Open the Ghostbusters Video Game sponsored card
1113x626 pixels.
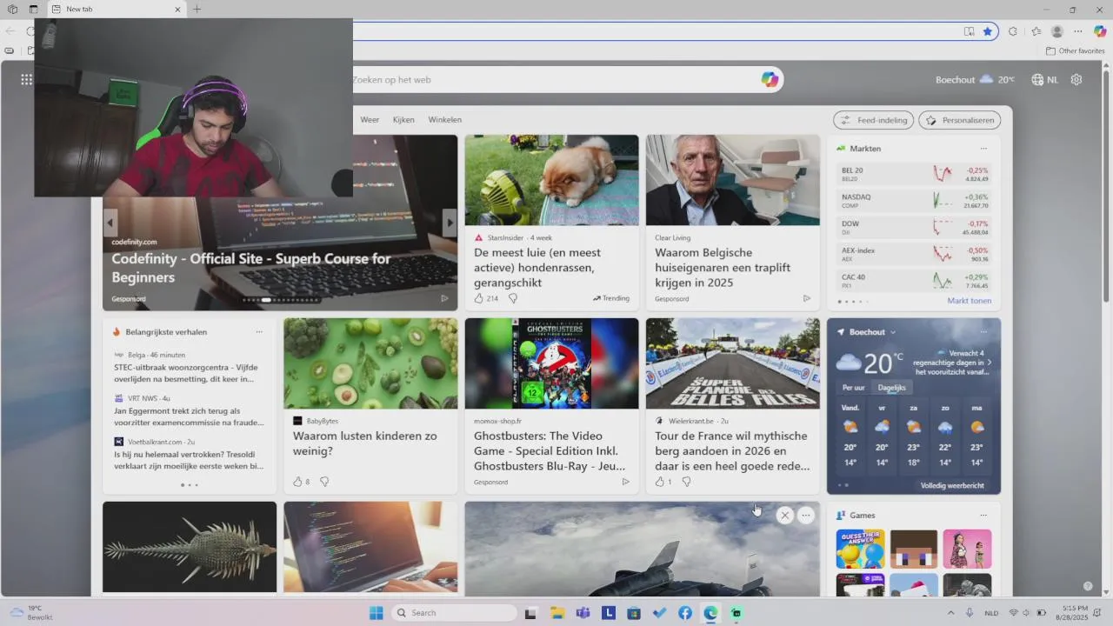(x=551, y=406)
